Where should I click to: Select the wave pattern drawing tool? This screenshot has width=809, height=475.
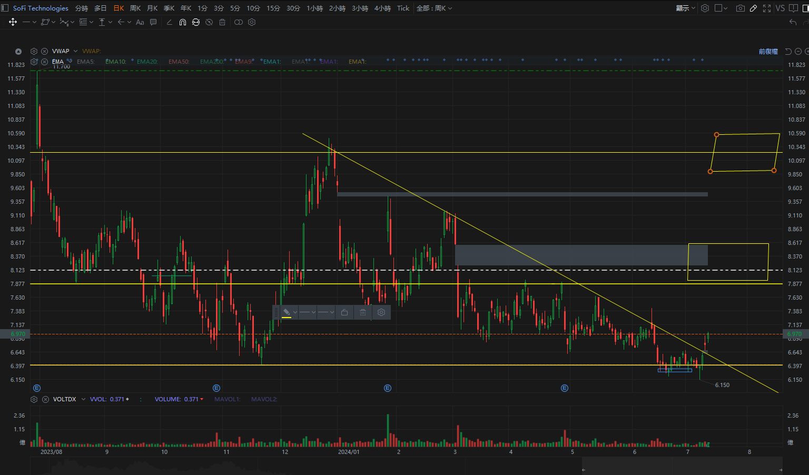[64, 22]
